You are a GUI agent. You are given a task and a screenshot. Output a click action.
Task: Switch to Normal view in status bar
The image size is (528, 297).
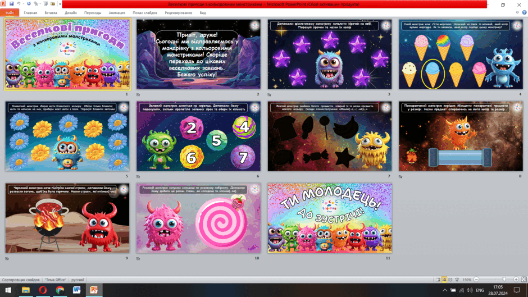pyautogui.click(x=438, y=280)
